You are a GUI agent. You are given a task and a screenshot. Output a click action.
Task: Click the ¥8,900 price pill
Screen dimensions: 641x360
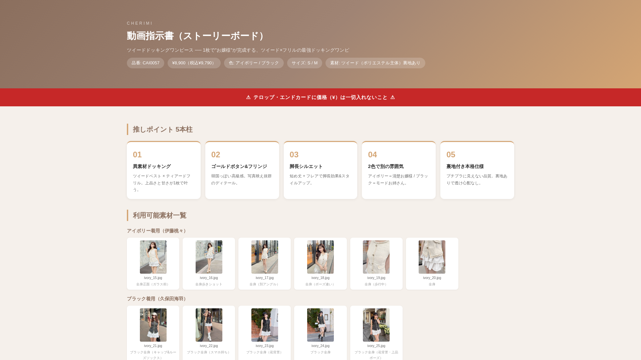pos(194,63)
